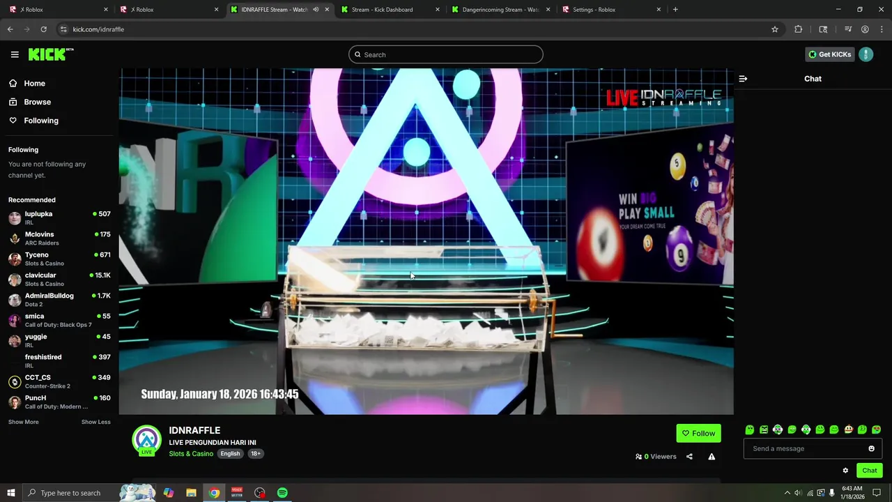Click the IDNRAFFLE channel name

[x=194, y=430]
